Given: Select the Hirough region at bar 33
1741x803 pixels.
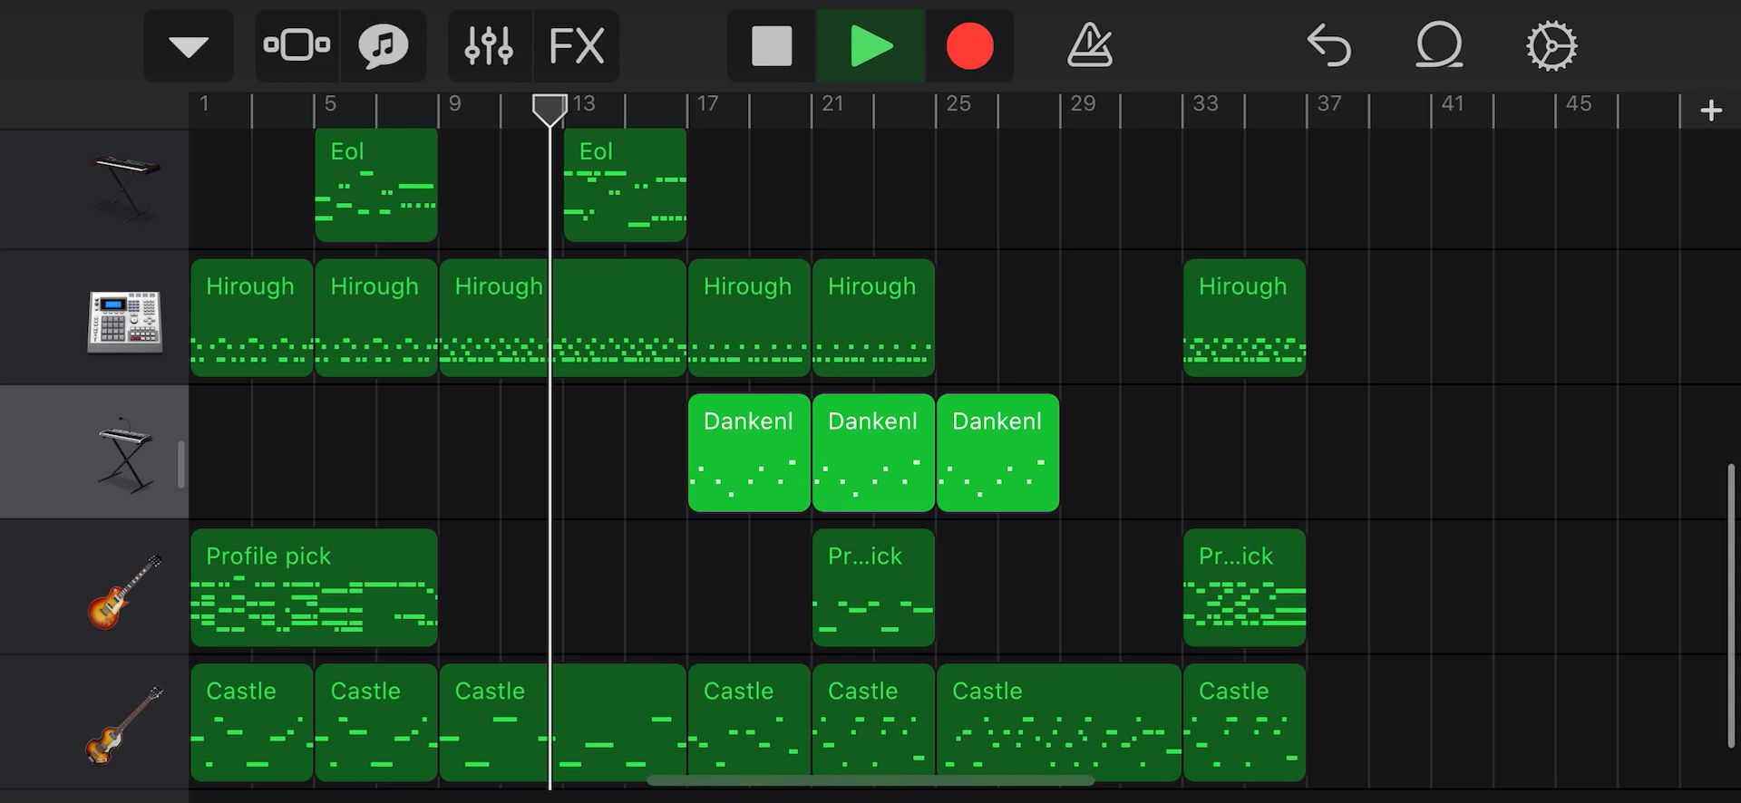Looking at the screenshot, I should (x=1244, y=318).
